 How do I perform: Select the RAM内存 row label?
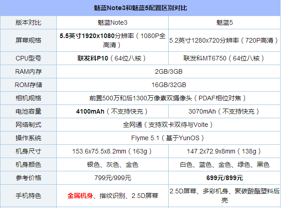[28, 71]
